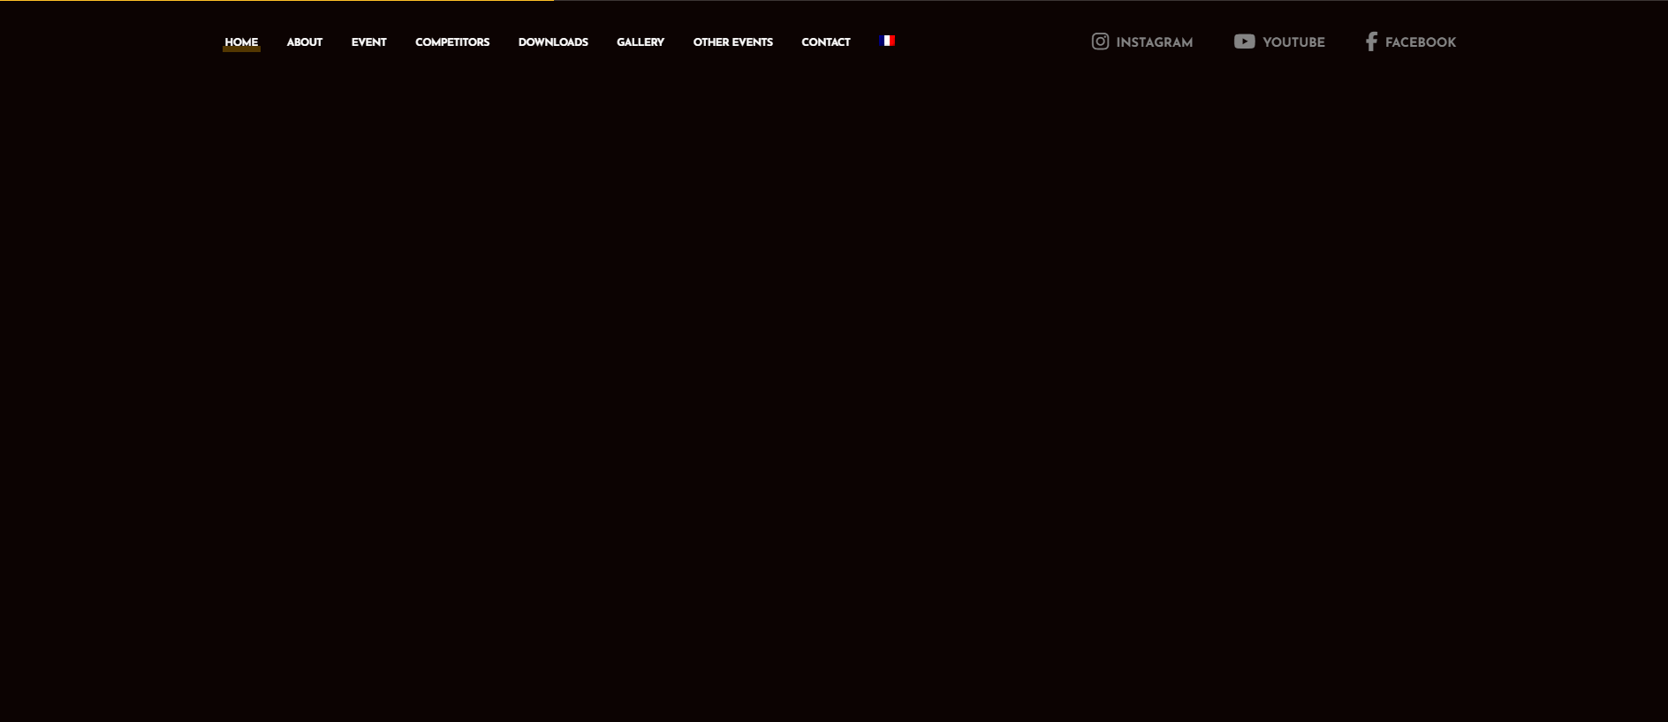This screenshot has width=1668, height=722.
Task: Open the Gallery page
Action: (x=641, y=42)
